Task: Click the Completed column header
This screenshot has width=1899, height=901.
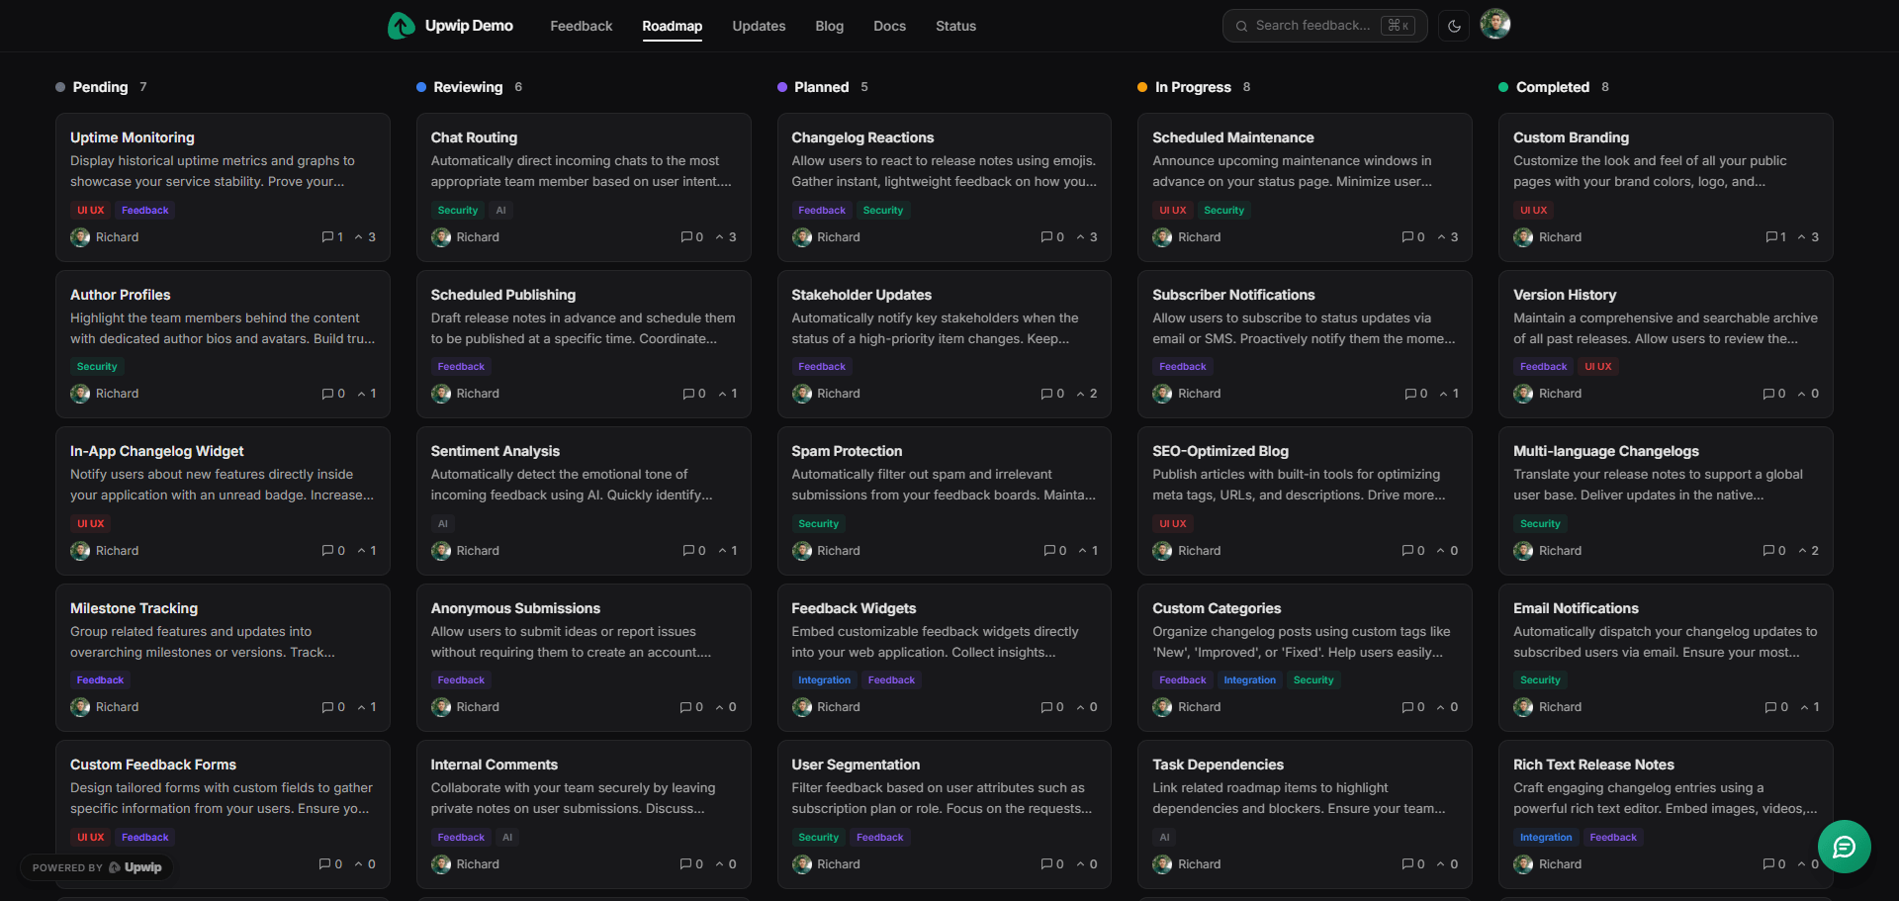Action: 1553,87
